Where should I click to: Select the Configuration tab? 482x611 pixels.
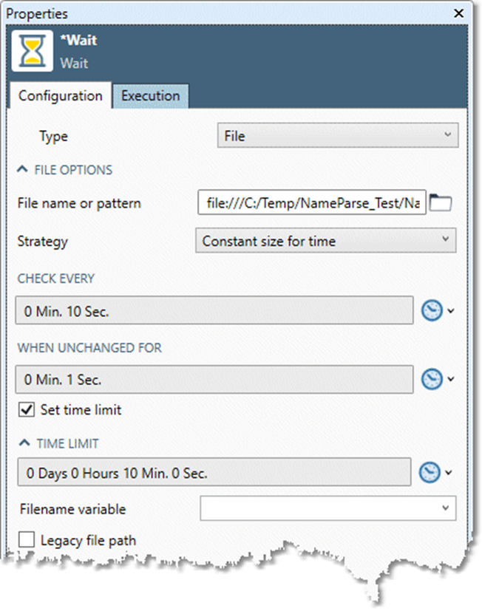[x=61, y=96]
